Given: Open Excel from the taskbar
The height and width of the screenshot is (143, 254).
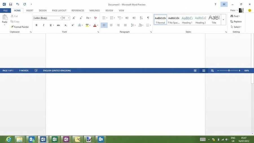Looking at the screenshot, I should (54, 139).
